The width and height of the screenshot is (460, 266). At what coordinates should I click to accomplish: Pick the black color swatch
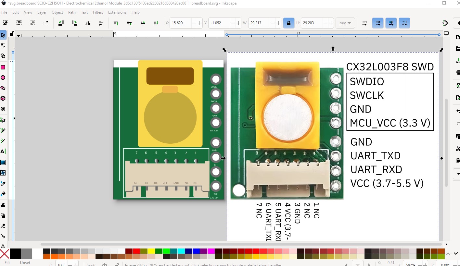coord(15,254)
